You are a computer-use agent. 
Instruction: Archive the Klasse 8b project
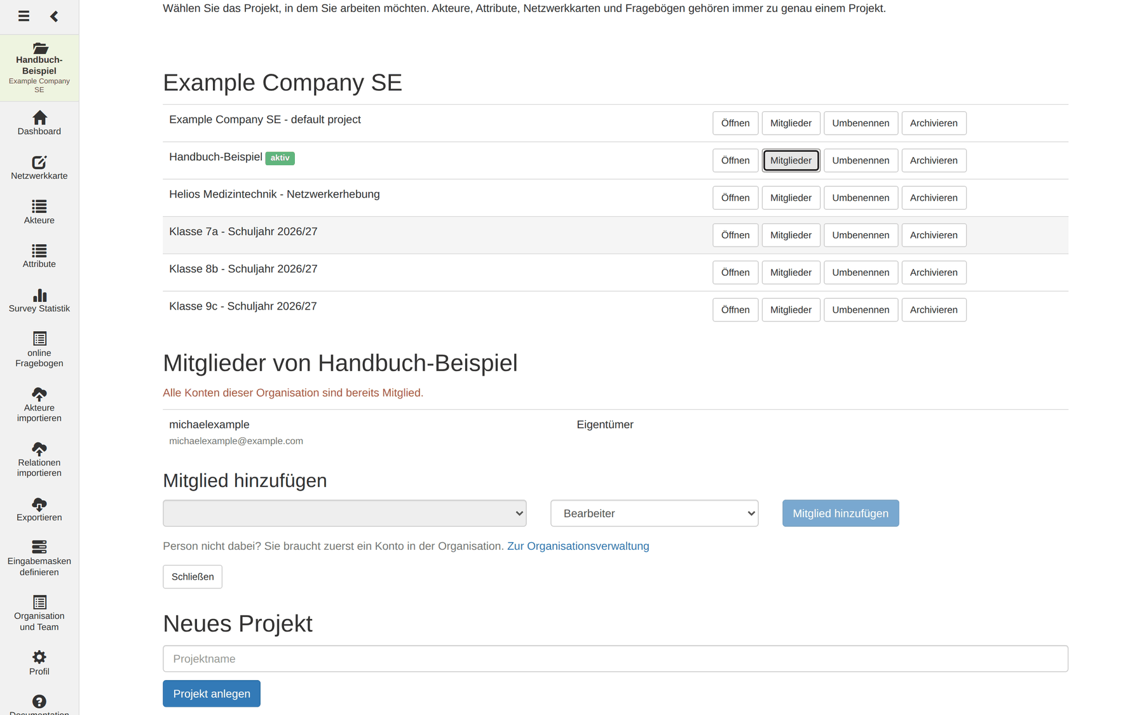pos(934,273)
